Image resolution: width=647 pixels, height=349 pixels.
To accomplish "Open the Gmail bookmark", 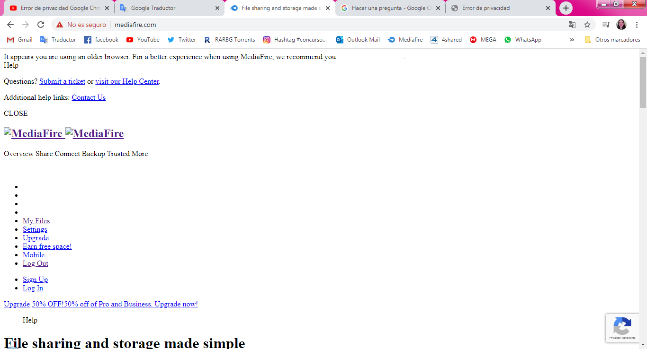I will tap(20, 40).
